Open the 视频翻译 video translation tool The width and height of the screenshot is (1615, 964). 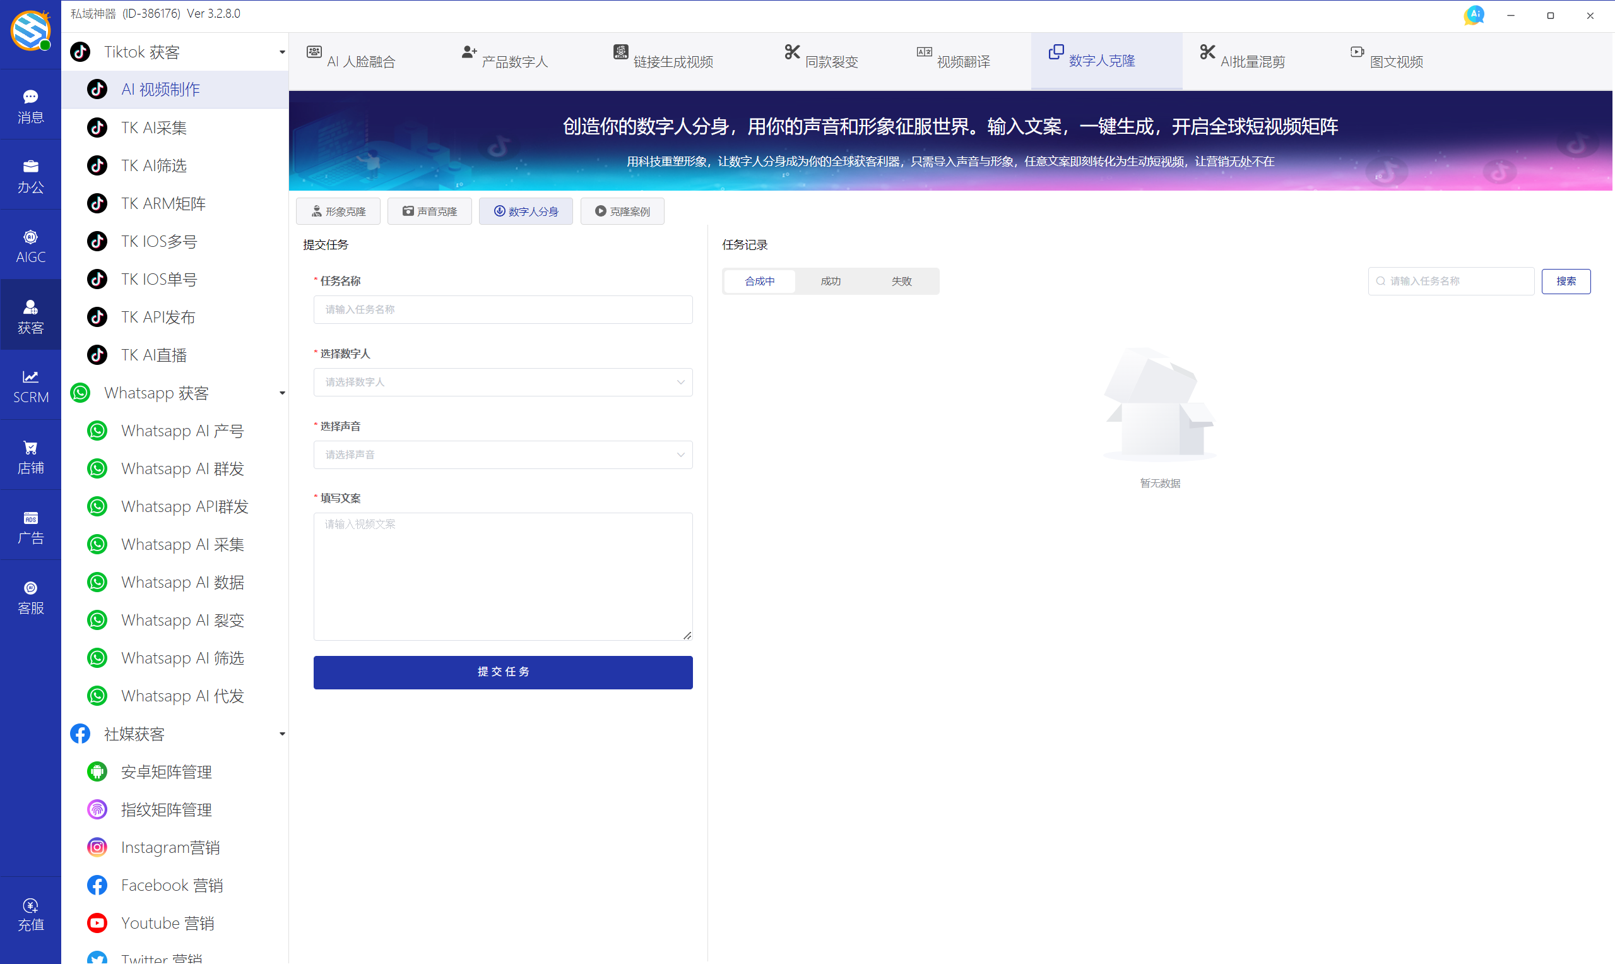click(952, 60)
